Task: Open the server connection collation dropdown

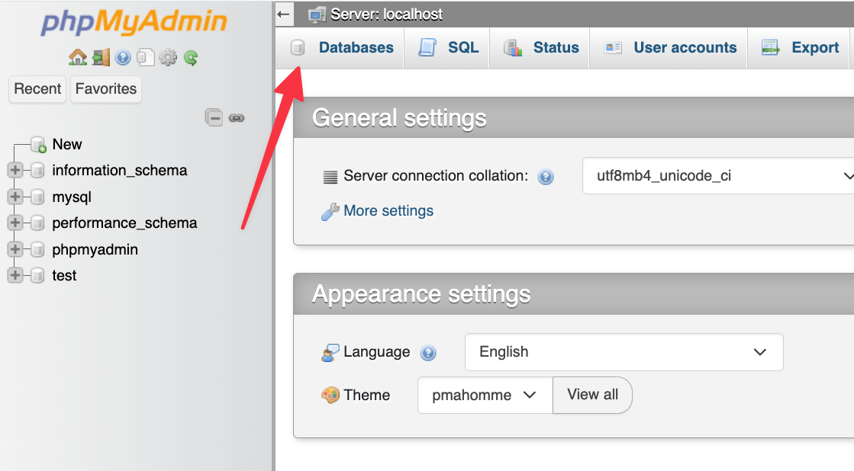Action: [x=717, y=175]
